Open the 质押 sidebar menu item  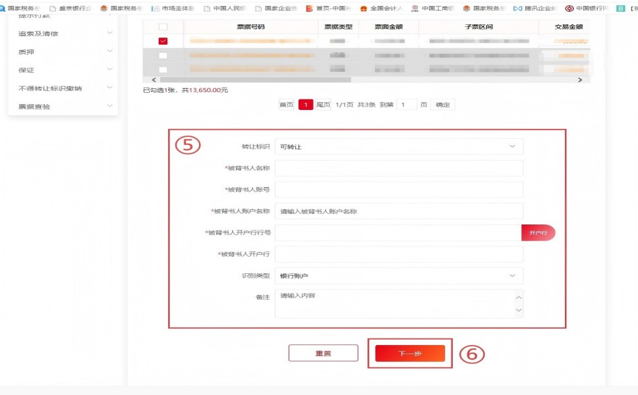[x=63, y=52]
